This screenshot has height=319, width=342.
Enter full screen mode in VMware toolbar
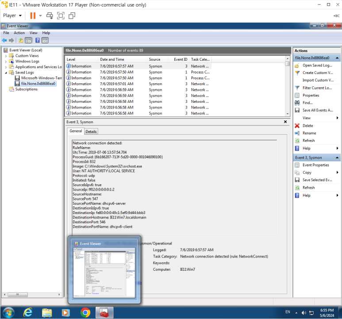[61, 16]
